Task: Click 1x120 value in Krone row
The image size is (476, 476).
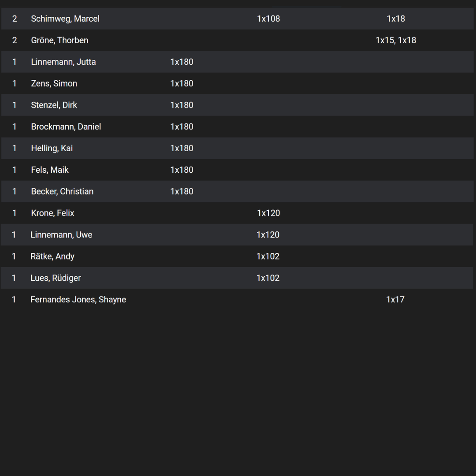Action: coord(268,213)
